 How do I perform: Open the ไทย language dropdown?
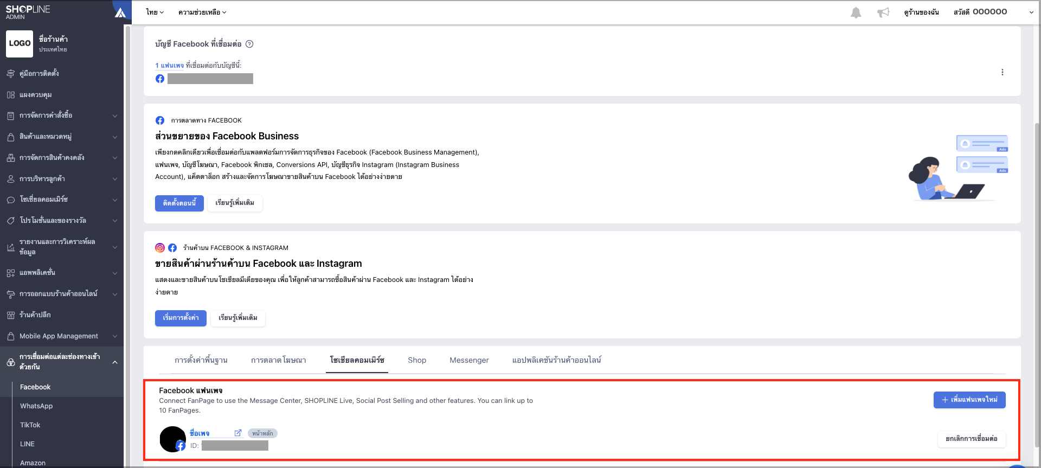coord(155,12)
